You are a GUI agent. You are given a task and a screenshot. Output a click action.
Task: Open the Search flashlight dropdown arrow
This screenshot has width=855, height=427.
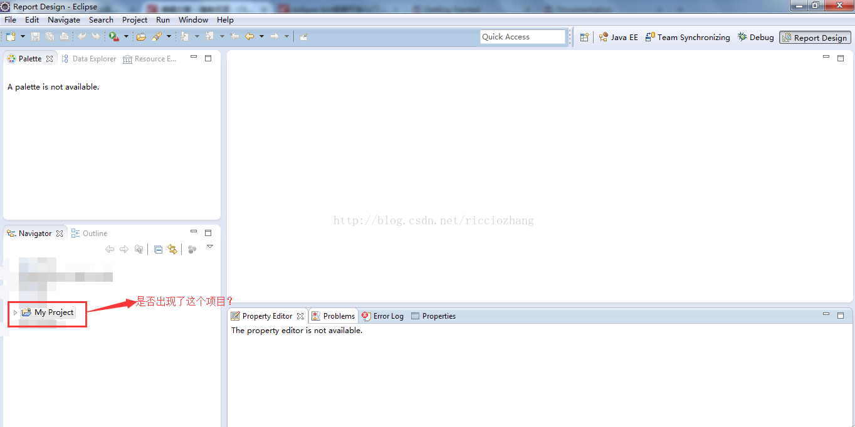coord(169,36)
